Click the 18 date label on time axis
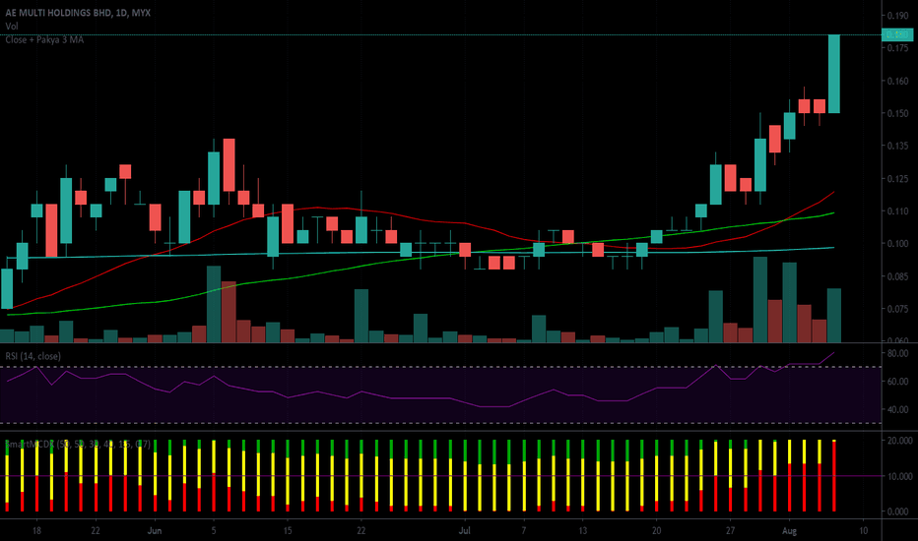Image resolution: width=918 pixels, height=541 pixels. (36, 531)
